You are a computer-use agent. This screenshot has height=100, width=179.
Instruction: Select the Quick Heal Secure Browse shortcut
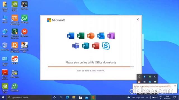pyautogui.click(x=15, y=34)
